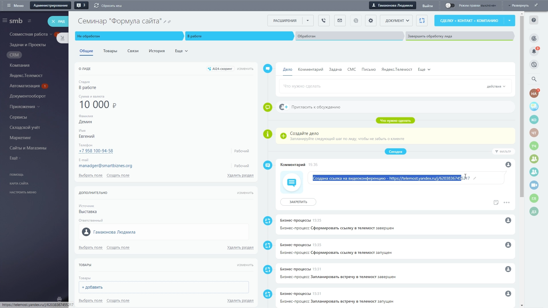Open the manadger@smartbiznes.org email link

tap(105, 166)
